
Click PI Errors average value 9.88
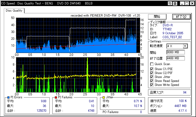[44, 101]
